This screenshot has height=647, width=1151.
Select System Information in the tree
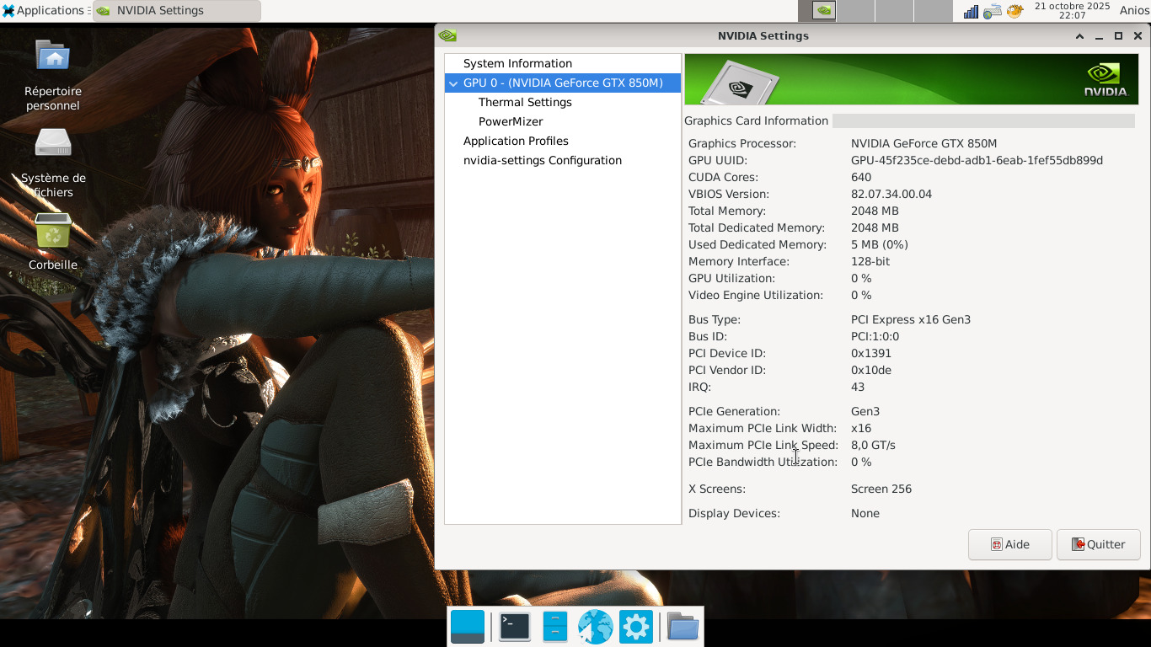click(517, 63)
